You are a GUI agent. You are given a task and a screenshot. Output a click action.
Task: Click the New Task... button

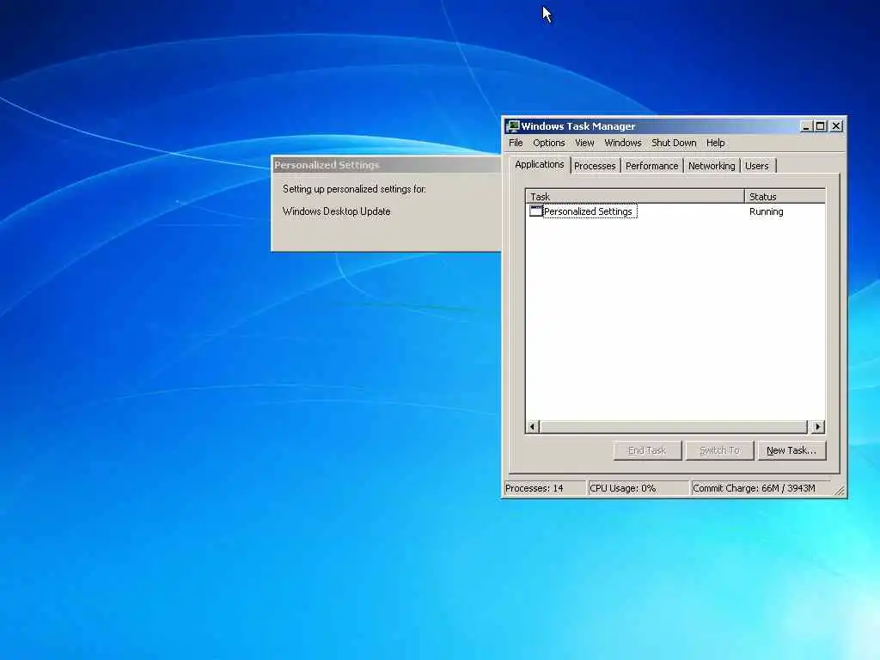click(x=791, y=450)
